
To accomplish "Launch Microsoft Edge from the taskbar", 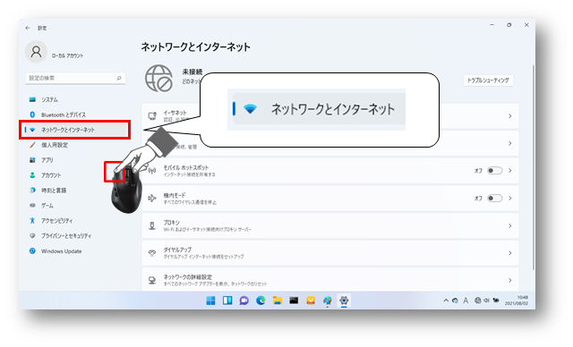I will point(261,300).
